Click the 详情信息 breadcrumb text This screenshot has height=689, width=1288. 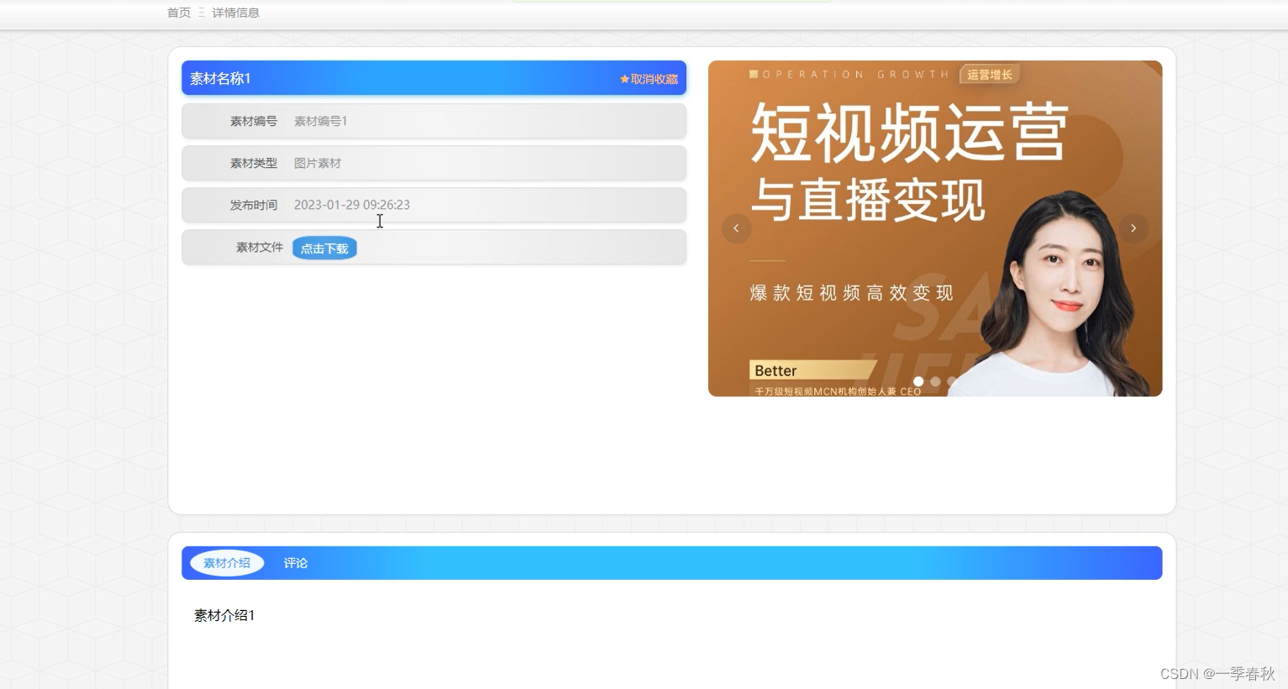click(x=235, y=13)
